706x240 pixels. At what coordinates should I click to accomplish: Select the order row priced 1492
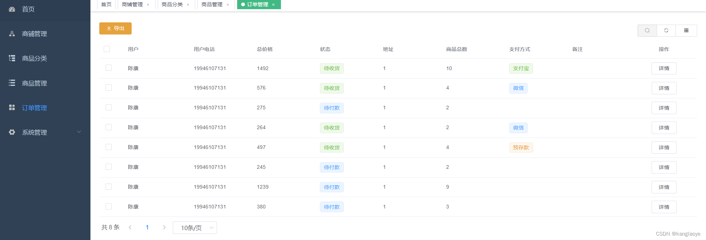pos(108,68)
